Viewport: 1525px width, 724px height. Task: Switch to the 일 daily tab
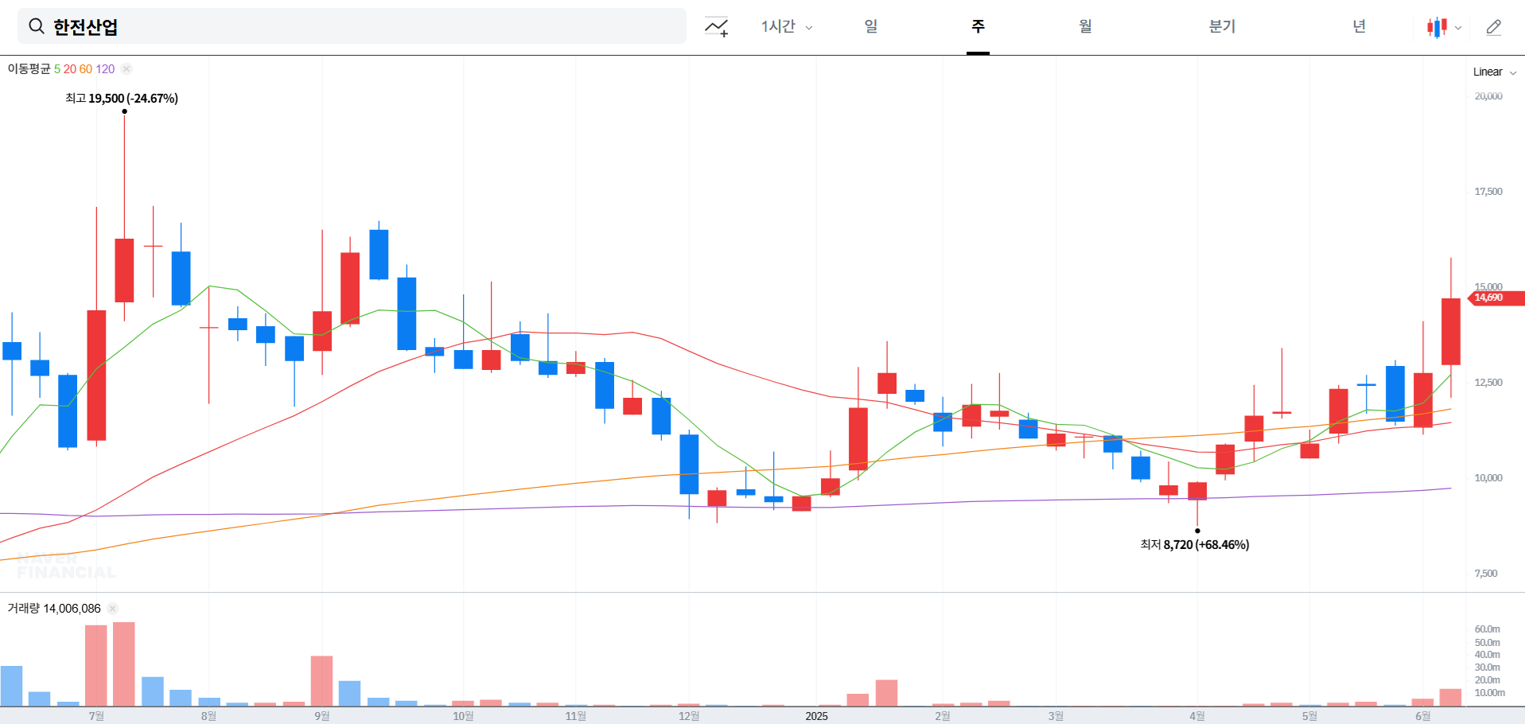[871, 26]
